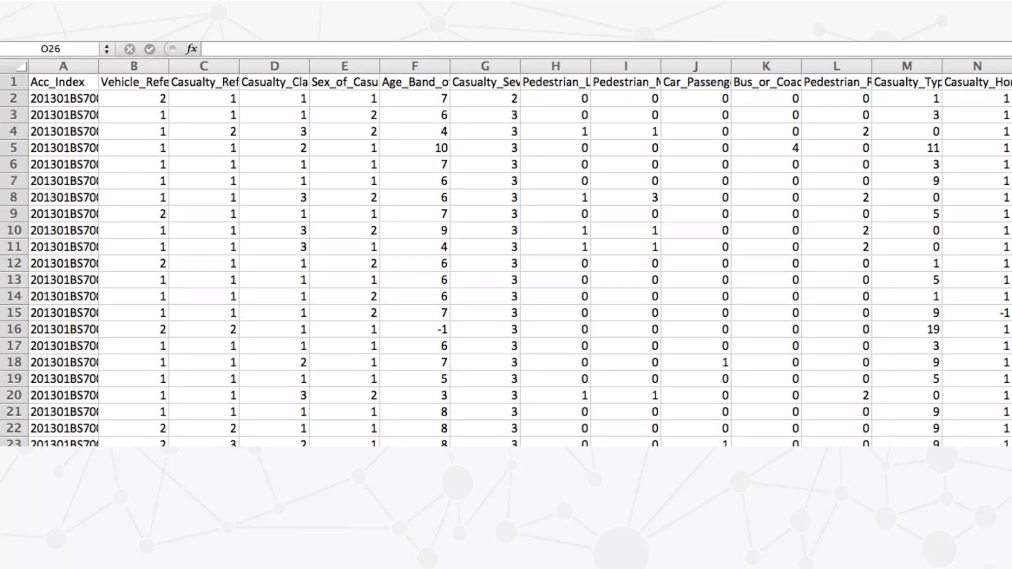
Task: Select row 16 header
Action: 14,329
